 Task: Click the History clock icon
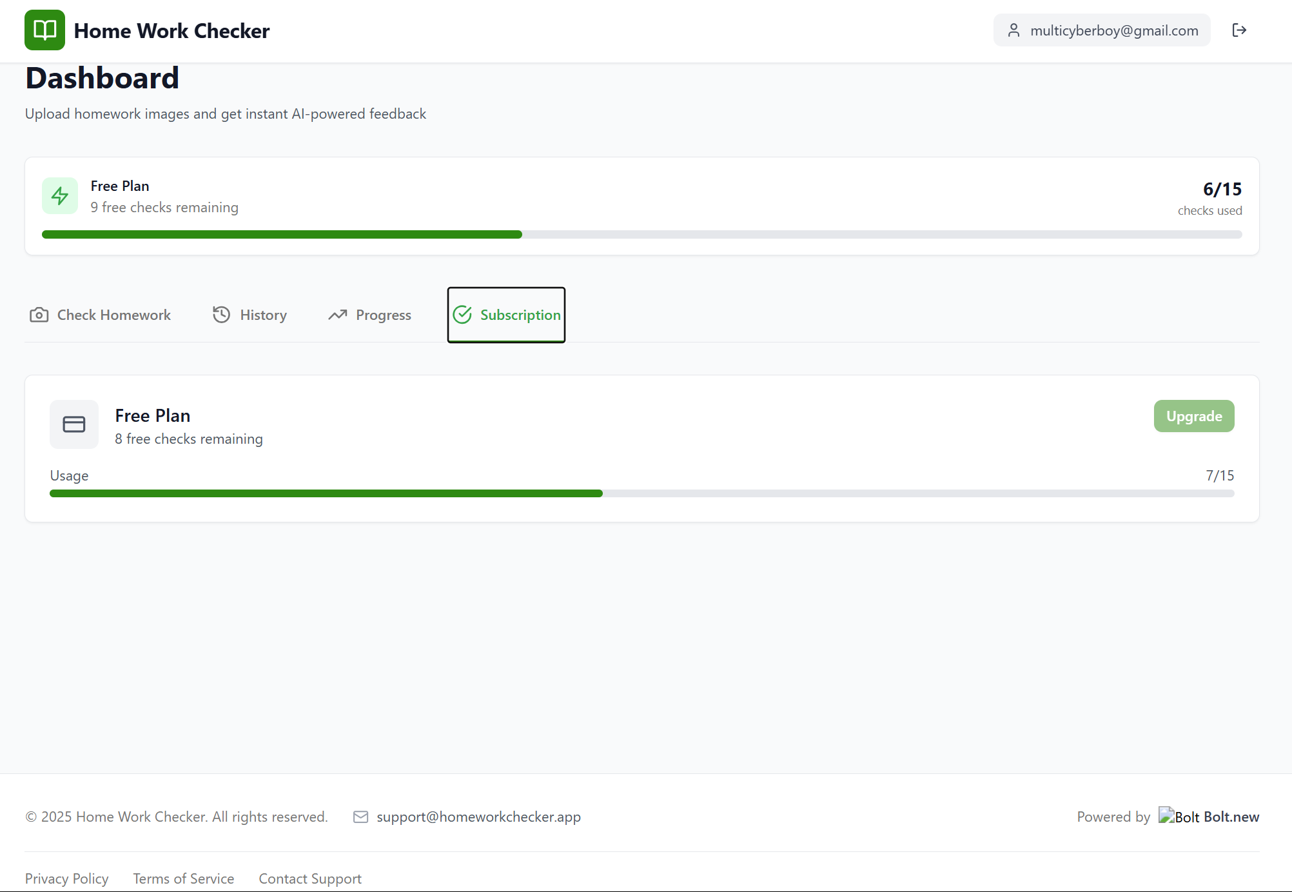click(222, 315)
